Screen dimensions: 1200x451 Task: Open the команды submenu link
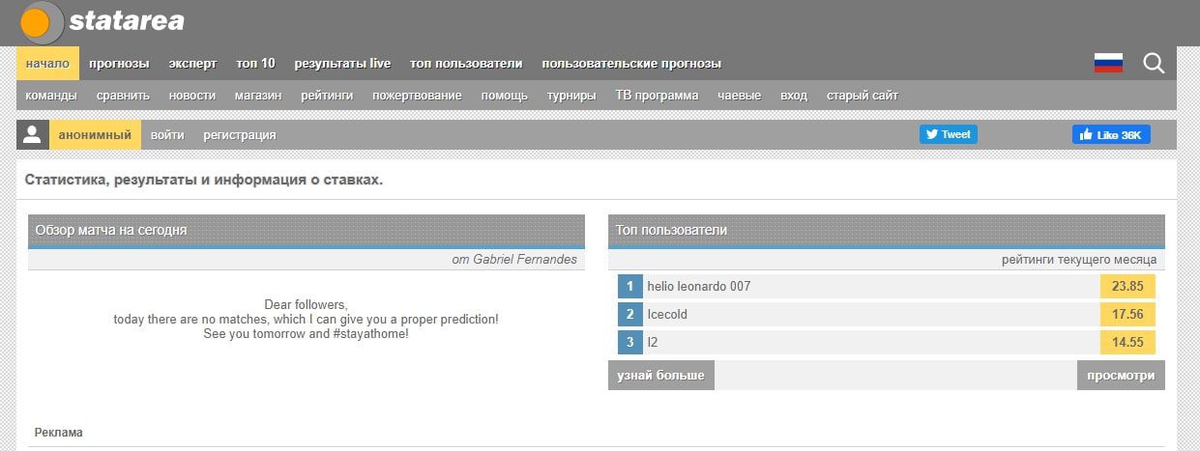click(x=51, y=96)
